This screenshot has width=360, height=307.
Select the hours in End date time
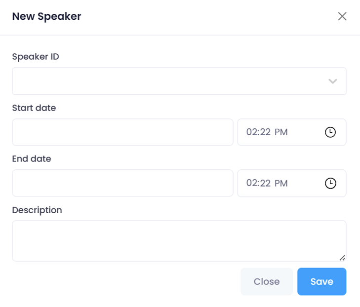pos(252,183)
